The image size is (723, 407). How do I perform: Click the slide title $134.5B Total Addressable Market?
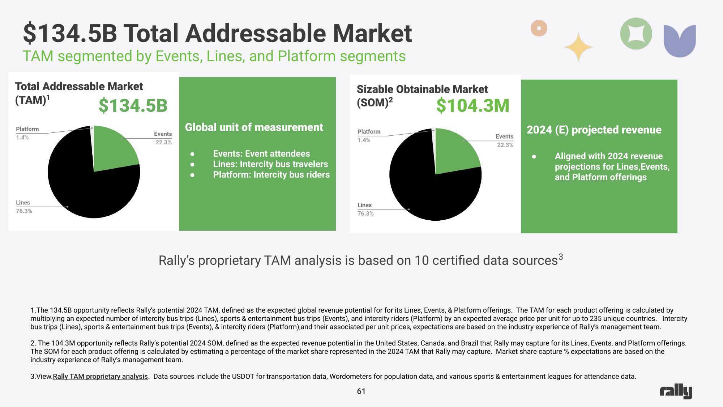(x=217, y=33)
